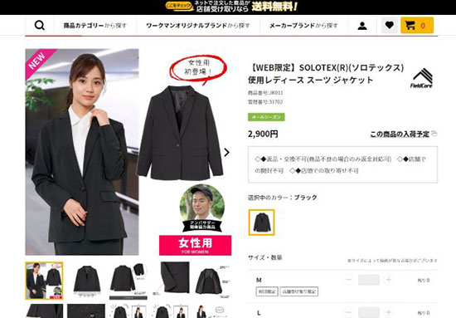Open the account user icon
This screenshot has width=456, height=318.
click(362, 26)
